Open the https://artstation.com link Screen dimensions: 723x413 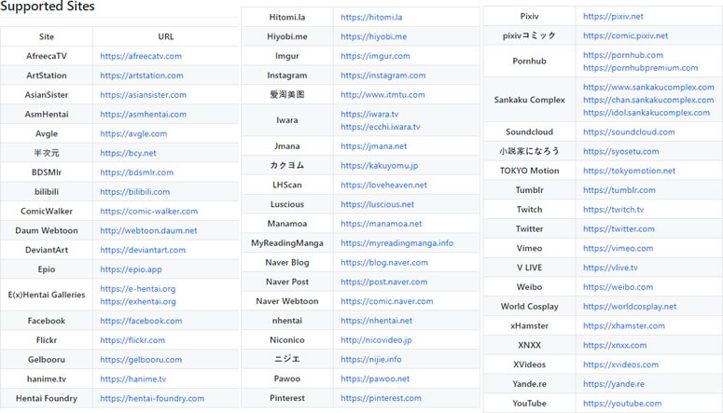142,76
